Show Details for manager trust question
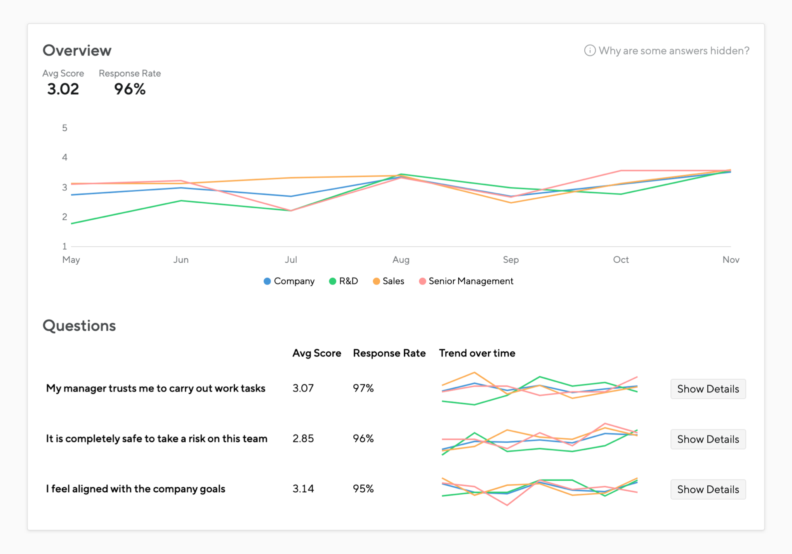792x554 pixels. (x=708, y=389)
